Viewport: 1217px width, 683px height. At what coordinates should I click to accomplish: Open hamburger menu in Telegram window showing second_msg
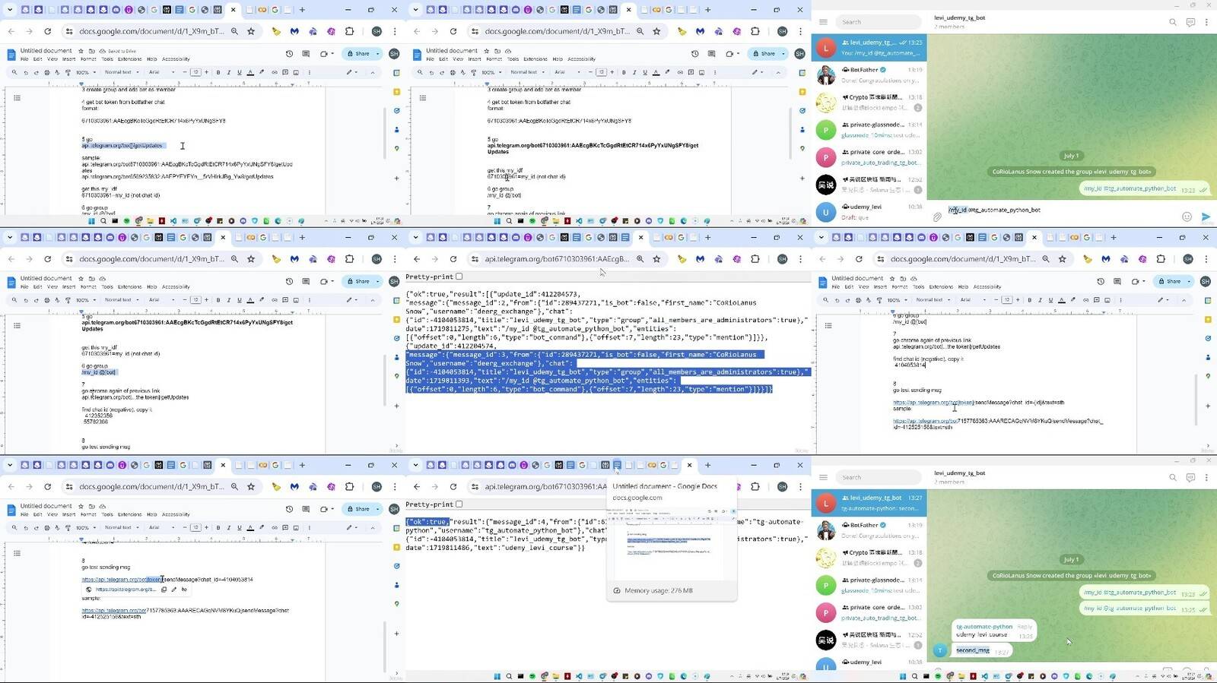pos(823,477)
